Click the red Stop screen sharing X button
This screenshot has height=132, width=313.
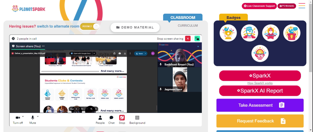coord(188,39)
